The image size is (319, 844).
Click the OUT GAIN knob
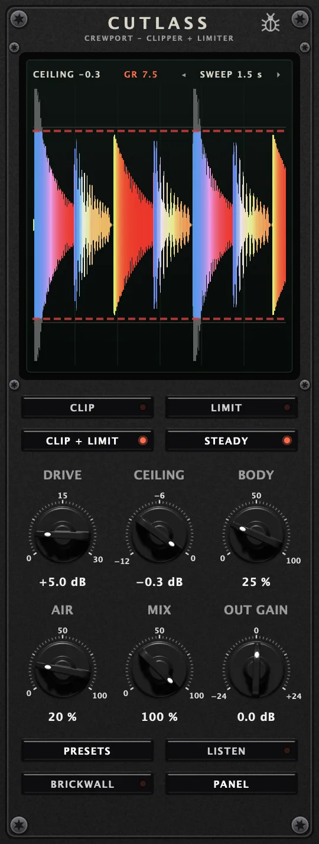256,669
